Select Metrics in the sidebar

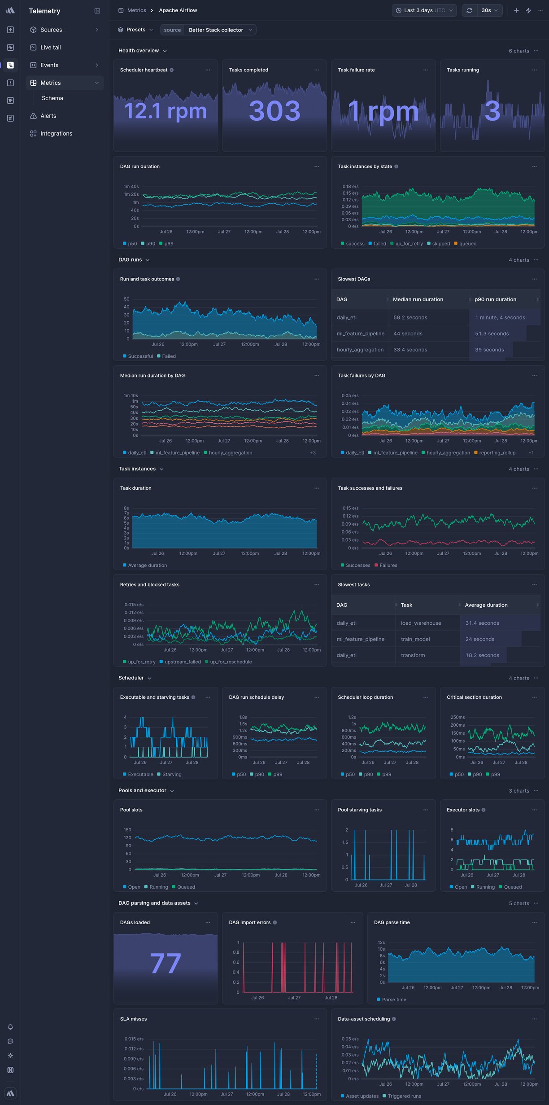65,83
